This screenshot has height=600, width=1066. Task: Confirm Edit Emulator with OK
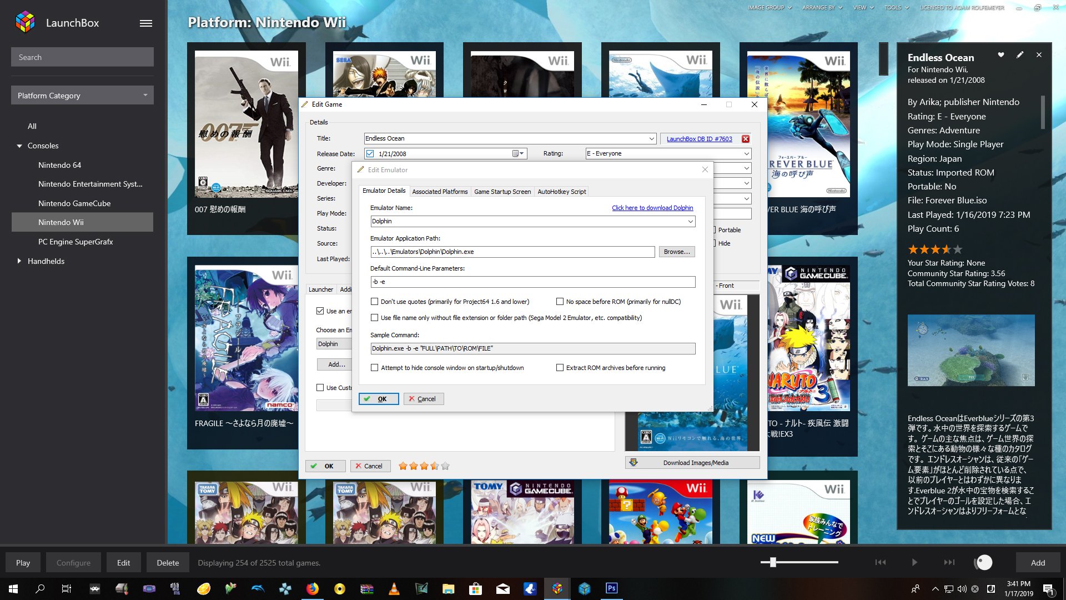coord(379,399)
